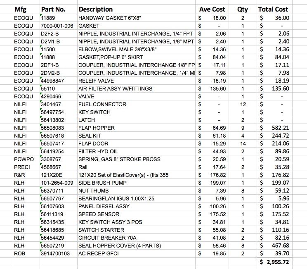This screenshot has width=307, height=269.
Task: Click the Mfg column header cell
Action: pos(20,9)
